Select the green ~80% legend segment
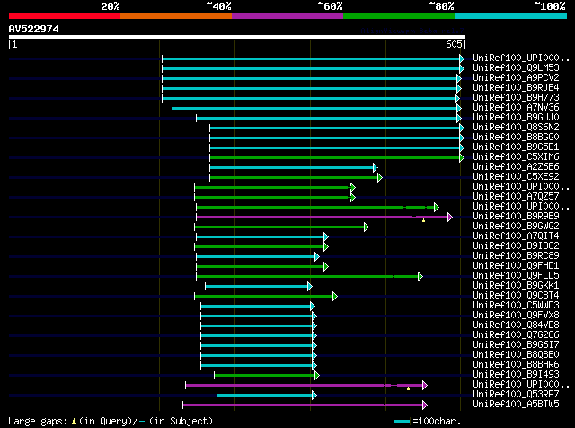The width and height of the screenshot is (575, 428). coord(399,16)
